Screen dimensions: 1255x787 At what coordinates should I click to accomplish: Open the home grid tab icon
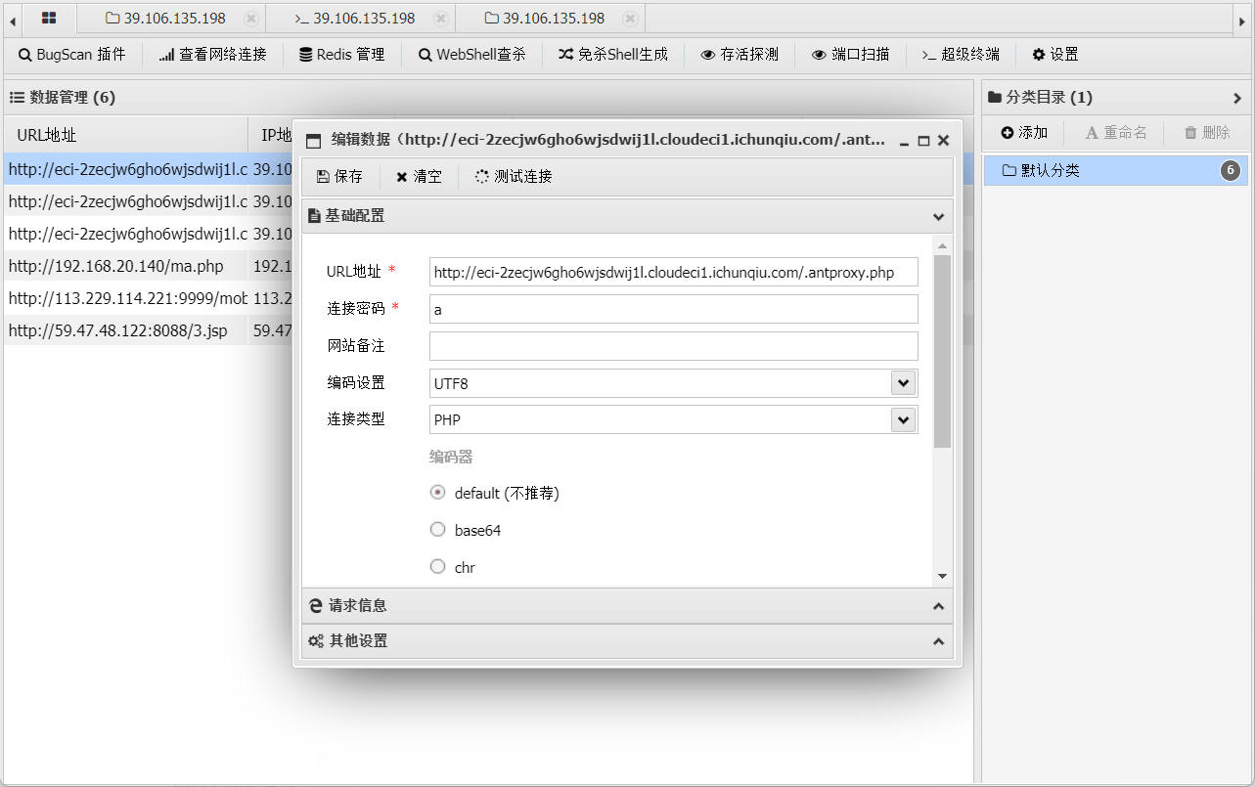(48, 18)
